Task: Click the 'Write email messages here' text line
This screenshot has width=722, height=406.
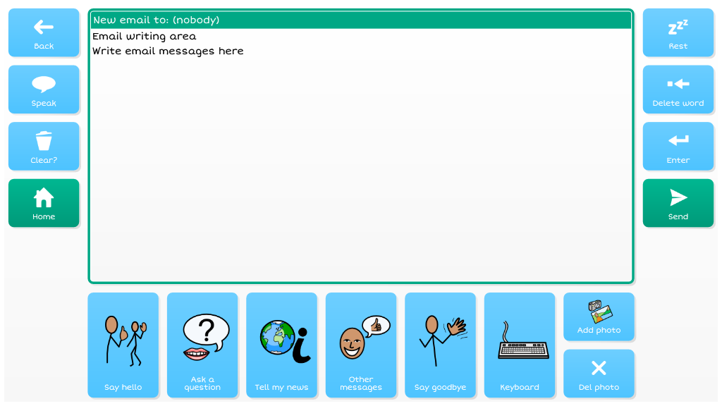Action: click(x=168, y=51)
